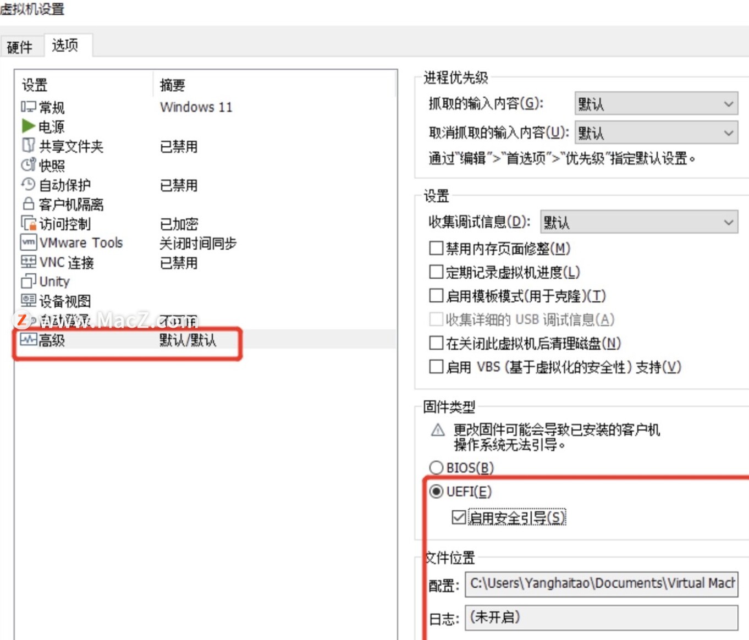Select the 设备视图 row label

(x=65, y=301)
